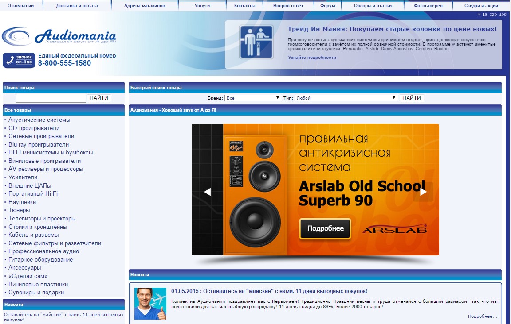
Task: Open Портативный Hi-Fi category
Action: 33,193
